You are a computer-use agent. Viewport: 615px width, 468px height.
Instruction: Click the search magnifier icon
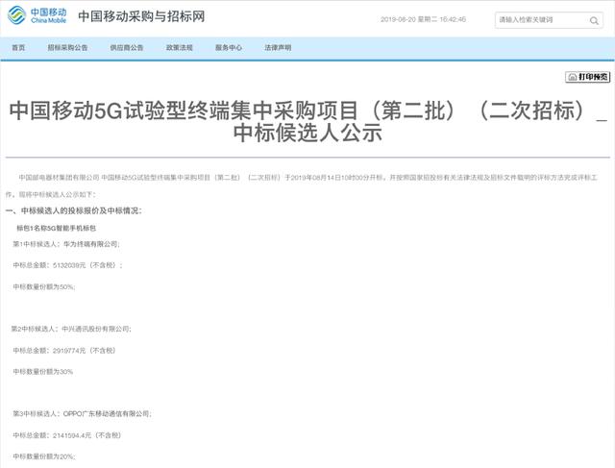click(594, 20)
